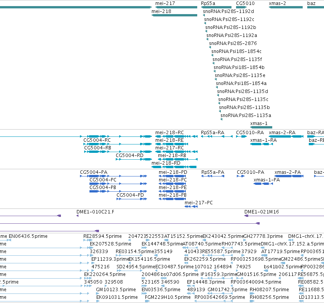The width and height of the screenshot is (324, 303).
Task: Click the xmas-1 gene label
Action: [x=259, y=123]
